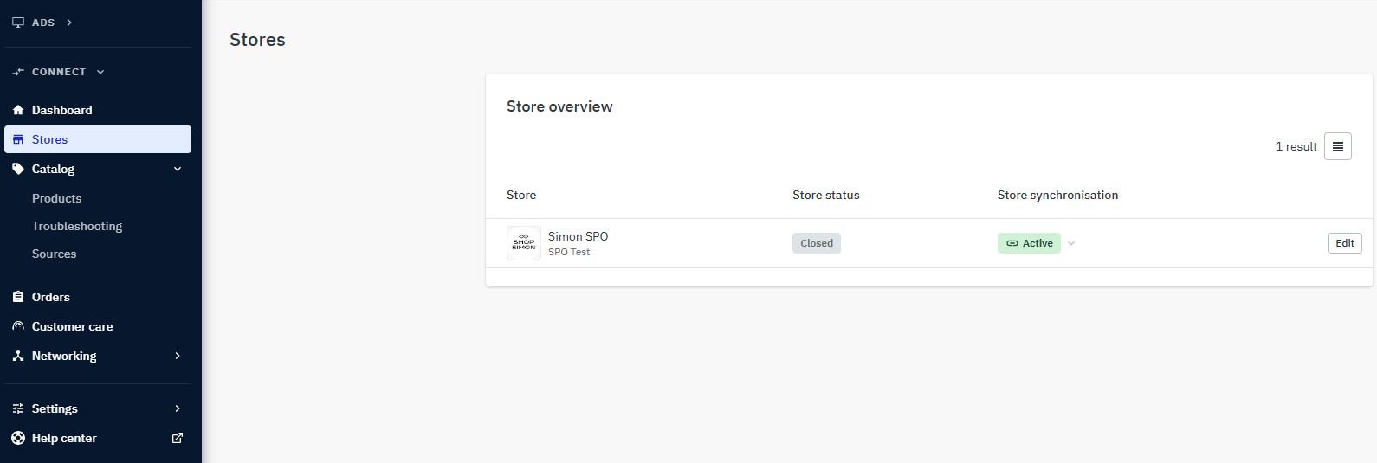Click the Networking nodes icon
The width and height of the screenshot is (1377, 463).
[18, 356]
